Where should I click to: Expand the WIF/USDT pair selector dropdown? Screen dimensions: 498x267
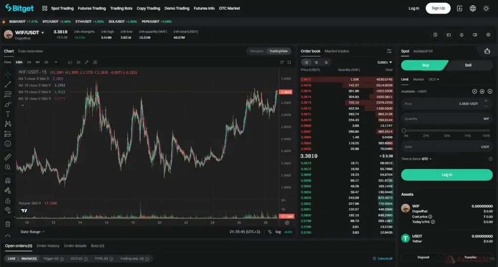tap(43, 33)
